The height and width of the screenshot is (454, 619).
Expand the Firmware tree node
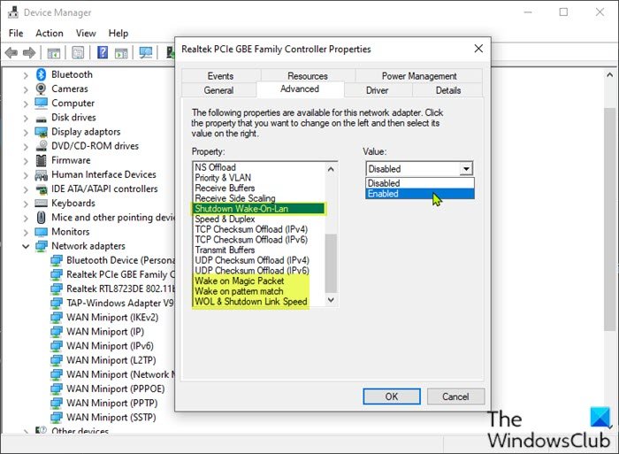(x=26, y=161)
